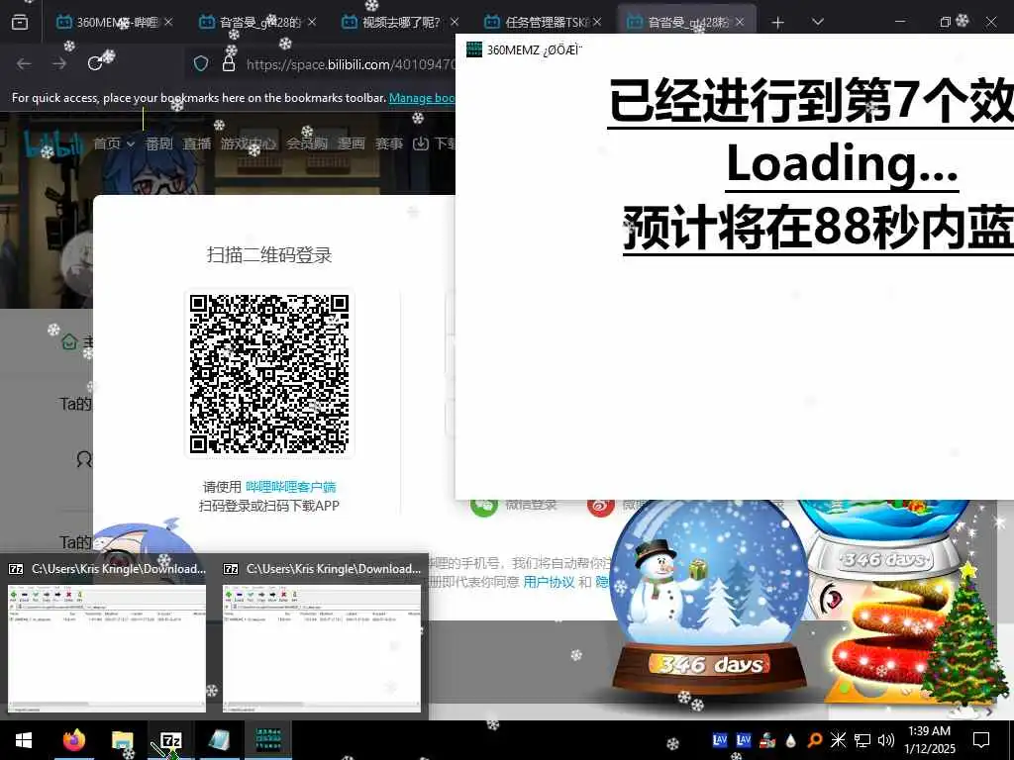Open Firefox from the taskbar
Image resolution: width=1014 pixels, height=760 pixels.
point(74,740)
